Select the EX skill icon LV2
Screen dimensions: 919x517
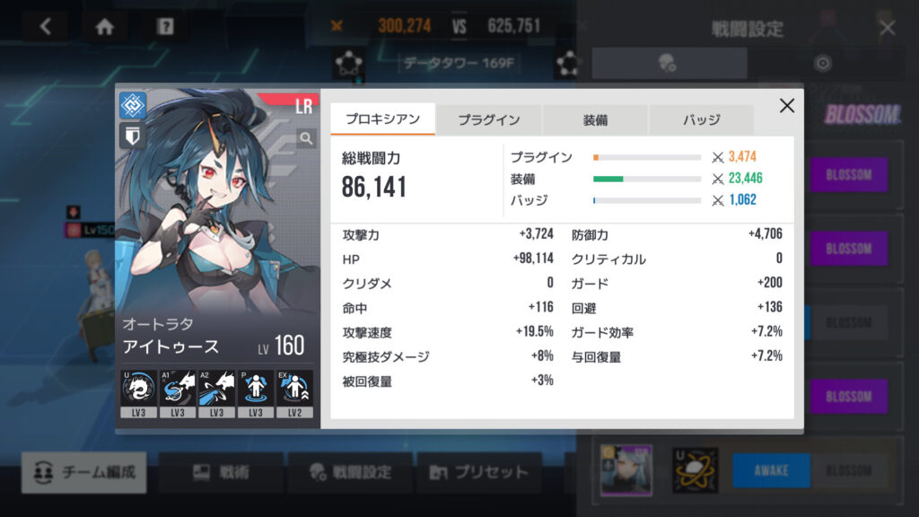pyautogui.click(x=294, y=393)
